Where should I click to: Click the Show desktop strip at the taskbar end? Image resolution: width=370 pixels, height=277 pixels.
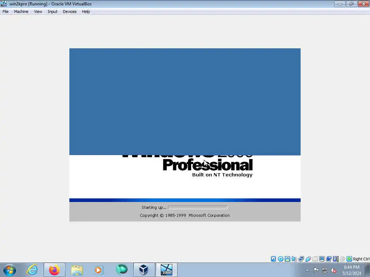367,270
